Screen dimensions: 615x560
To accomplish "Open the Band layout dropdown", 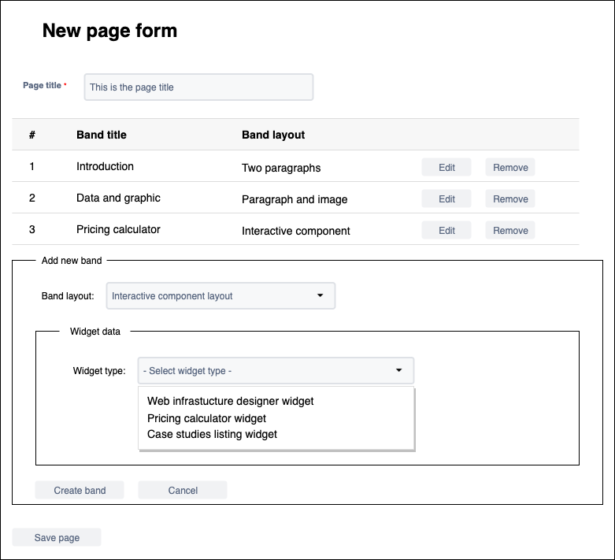I will pos(220,296).
